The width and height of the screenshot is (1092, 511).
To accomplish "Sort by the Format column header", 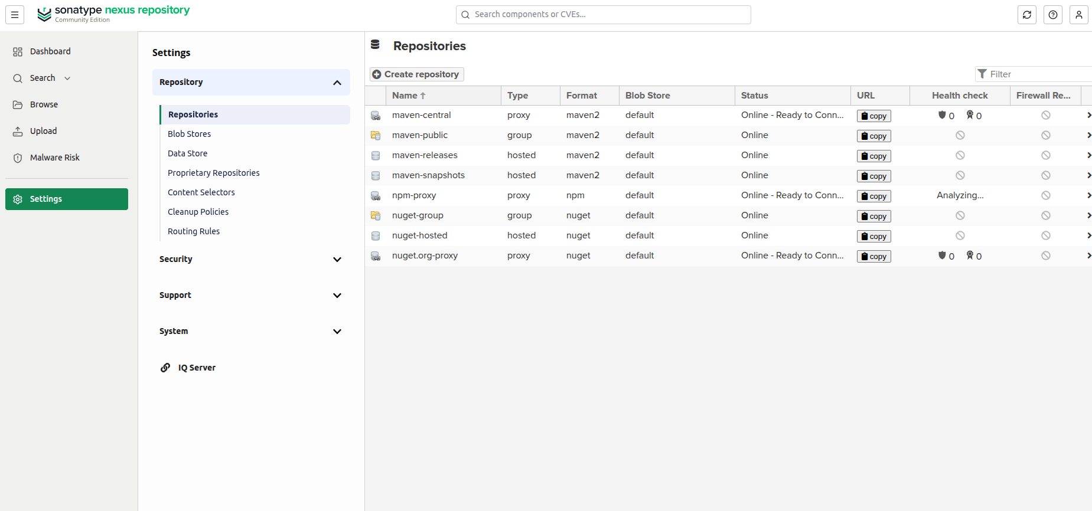I will tap(589, 96).
